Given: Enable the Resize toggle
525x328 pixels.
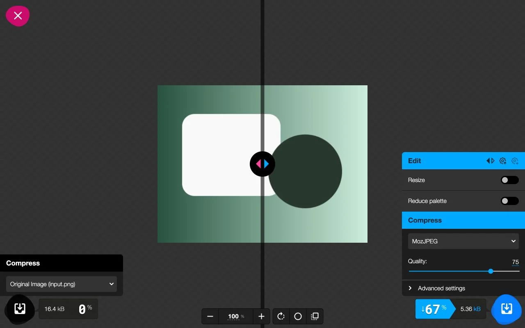Looking at the screenshot, I should pyautogui.click(x=510, y=180).
